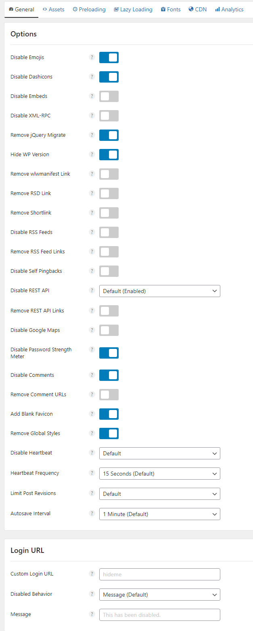Open Autosave Interval select menu
Image resolution: width=253 pixels, height=631 pixels.
(x=160, y=514)
